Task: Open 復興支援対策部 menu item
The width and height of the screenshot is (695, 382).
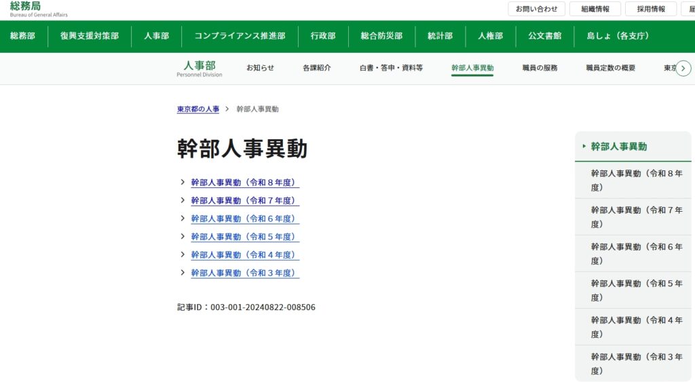Action: point(89,36)
